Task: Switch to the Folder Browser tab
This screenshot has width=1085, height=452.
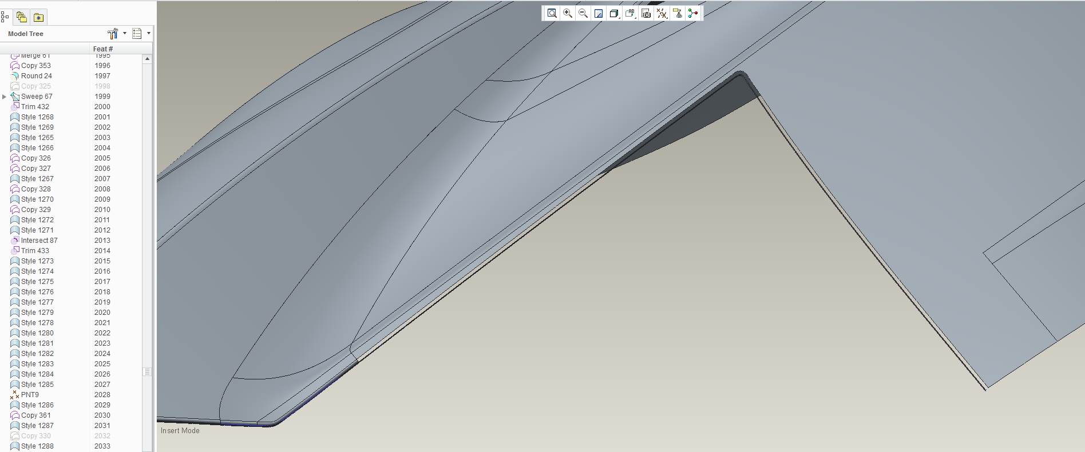Action: pyautogui.click(x=22, y=17)
